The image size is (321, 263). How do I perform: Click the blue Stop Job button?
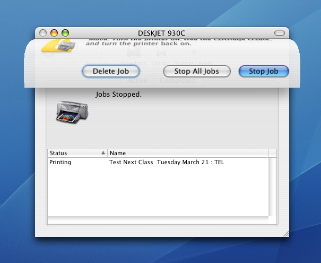pyautogui.click(x=264, y=71)
